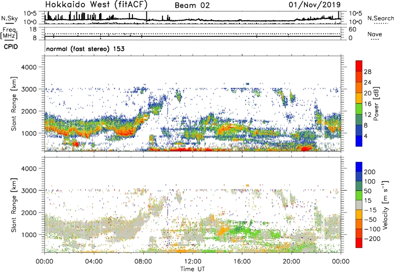The height and width of the screenshot is (272, 394).
Task: Click the date '01/Nov/2019'
Action: point(315,4)
